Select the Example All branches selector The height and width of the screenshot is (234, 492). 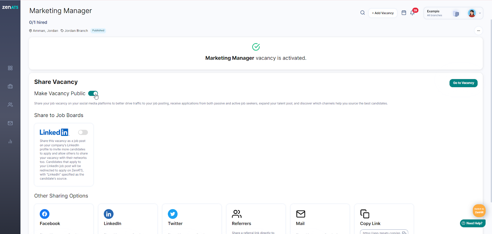point(453,13)
